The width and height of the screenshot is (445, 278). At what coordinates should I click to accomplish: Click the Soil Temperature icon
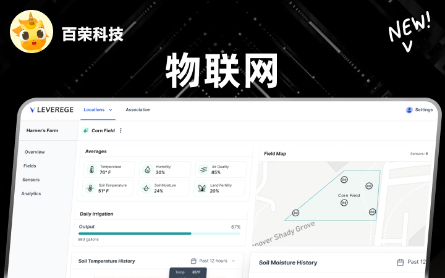point(91,188)
